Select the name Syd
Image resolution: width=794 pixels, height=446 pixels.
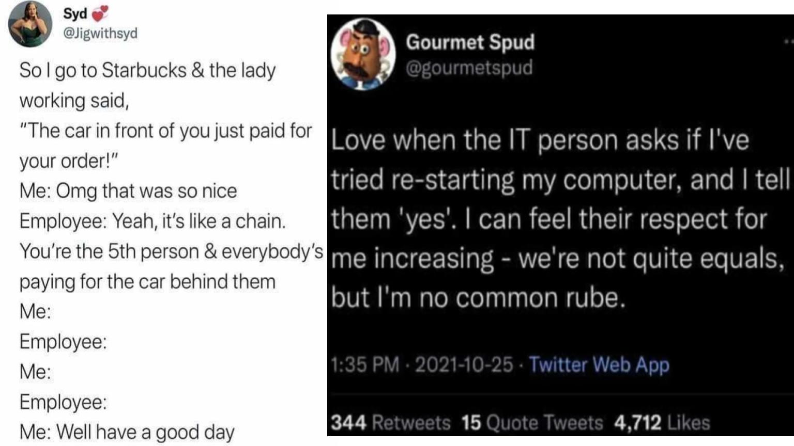pos(75,13)
